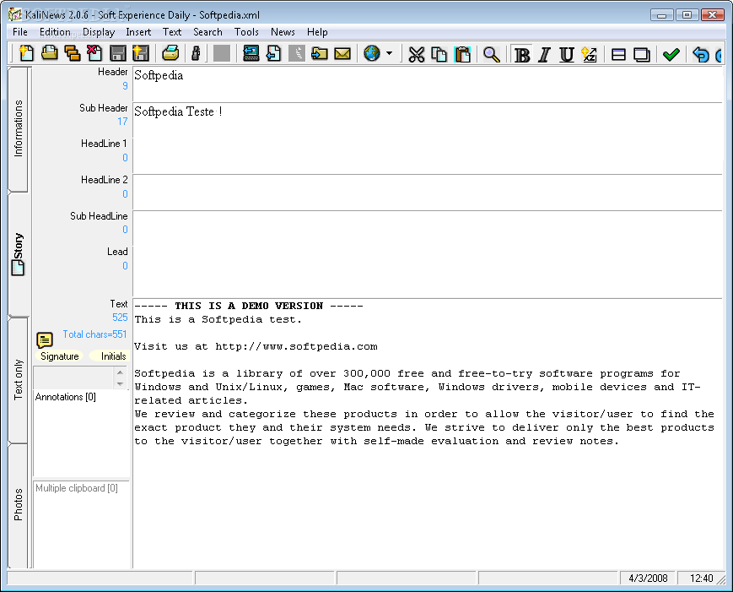Click the floppy disk with star icon
This screenshot has width=733, height=592.
click(140, 53)
